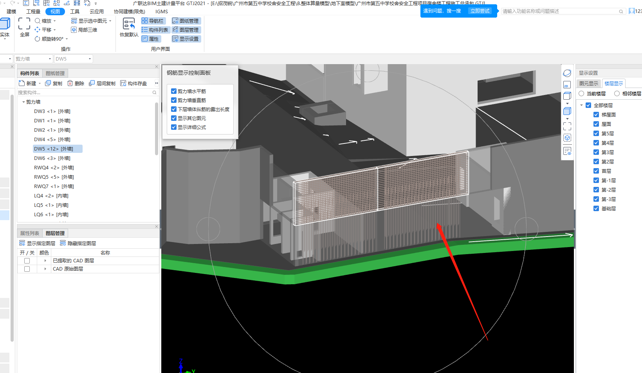
Task: Click the 层间复制 button
Action: tap(102, 83)
